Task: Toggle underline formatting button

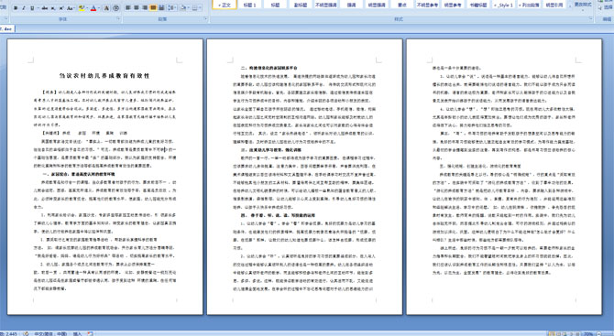Action: (32, 8)
